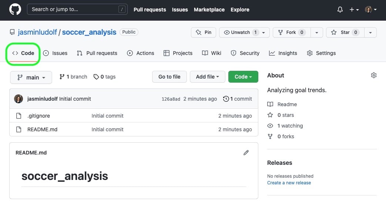The width and height of the screenshot is (386, 205).
Task: Click 'Create a new release' link
Action: click(289, 183)
